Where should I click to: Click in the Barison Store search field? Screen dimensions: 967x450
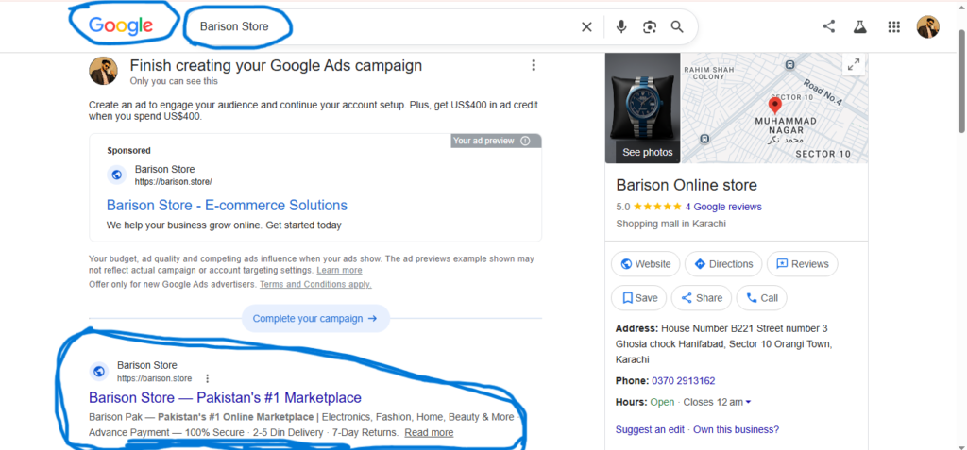pyautogui.click(x=383, y=27)
